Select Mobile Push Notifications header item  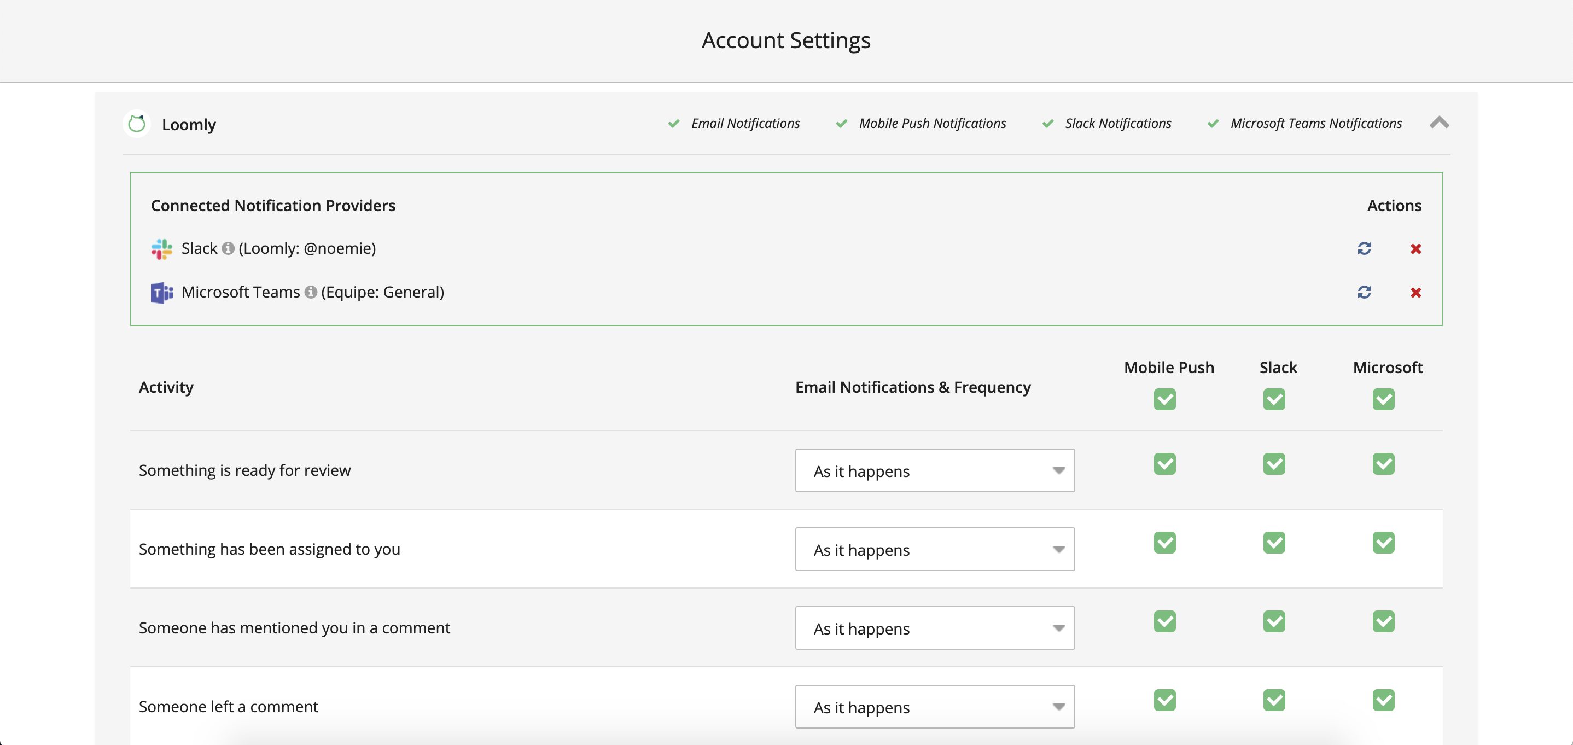point(933,124)
